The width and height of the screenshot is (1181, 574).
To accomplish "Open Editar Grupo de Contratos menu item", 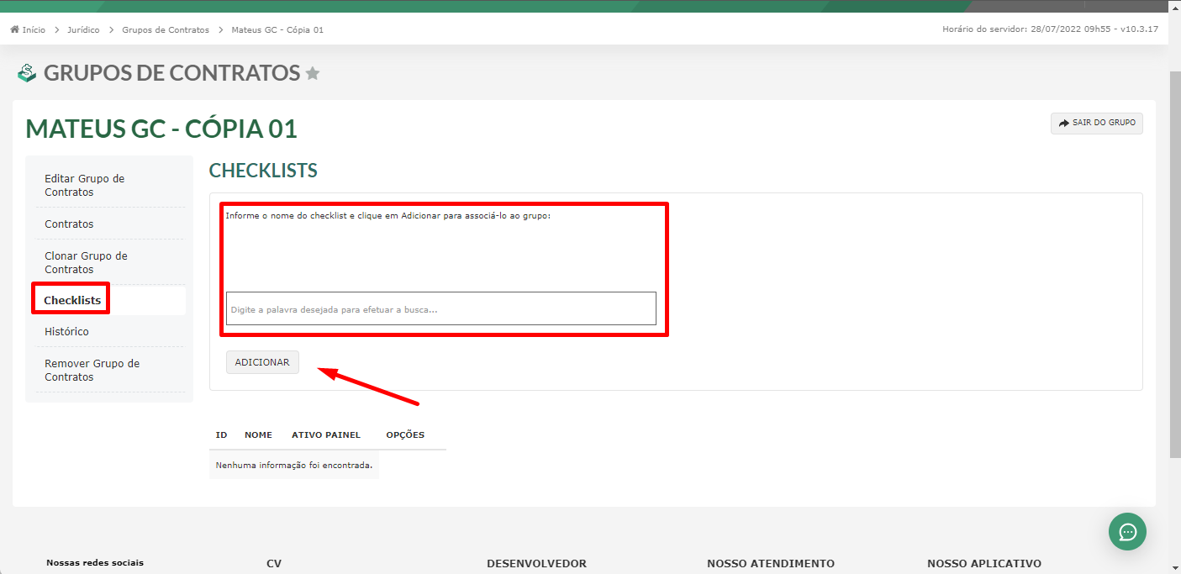I will click(x=109, y=185).
